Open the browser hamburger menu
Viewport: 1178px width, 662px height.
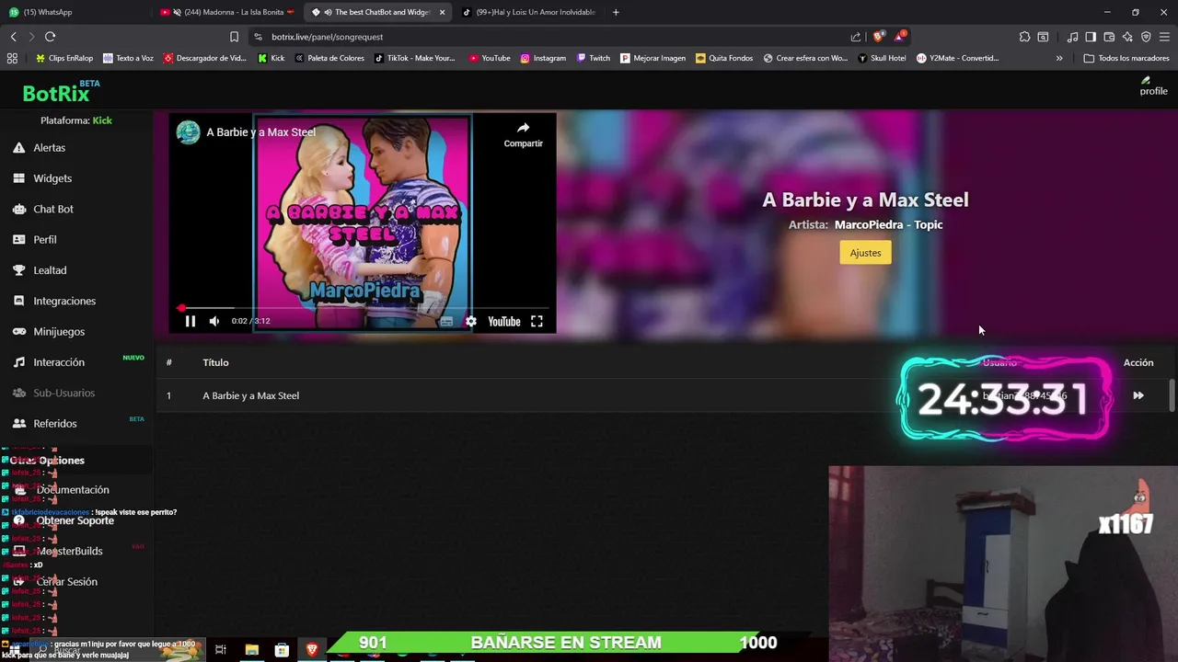click(x=1164, y=37)
